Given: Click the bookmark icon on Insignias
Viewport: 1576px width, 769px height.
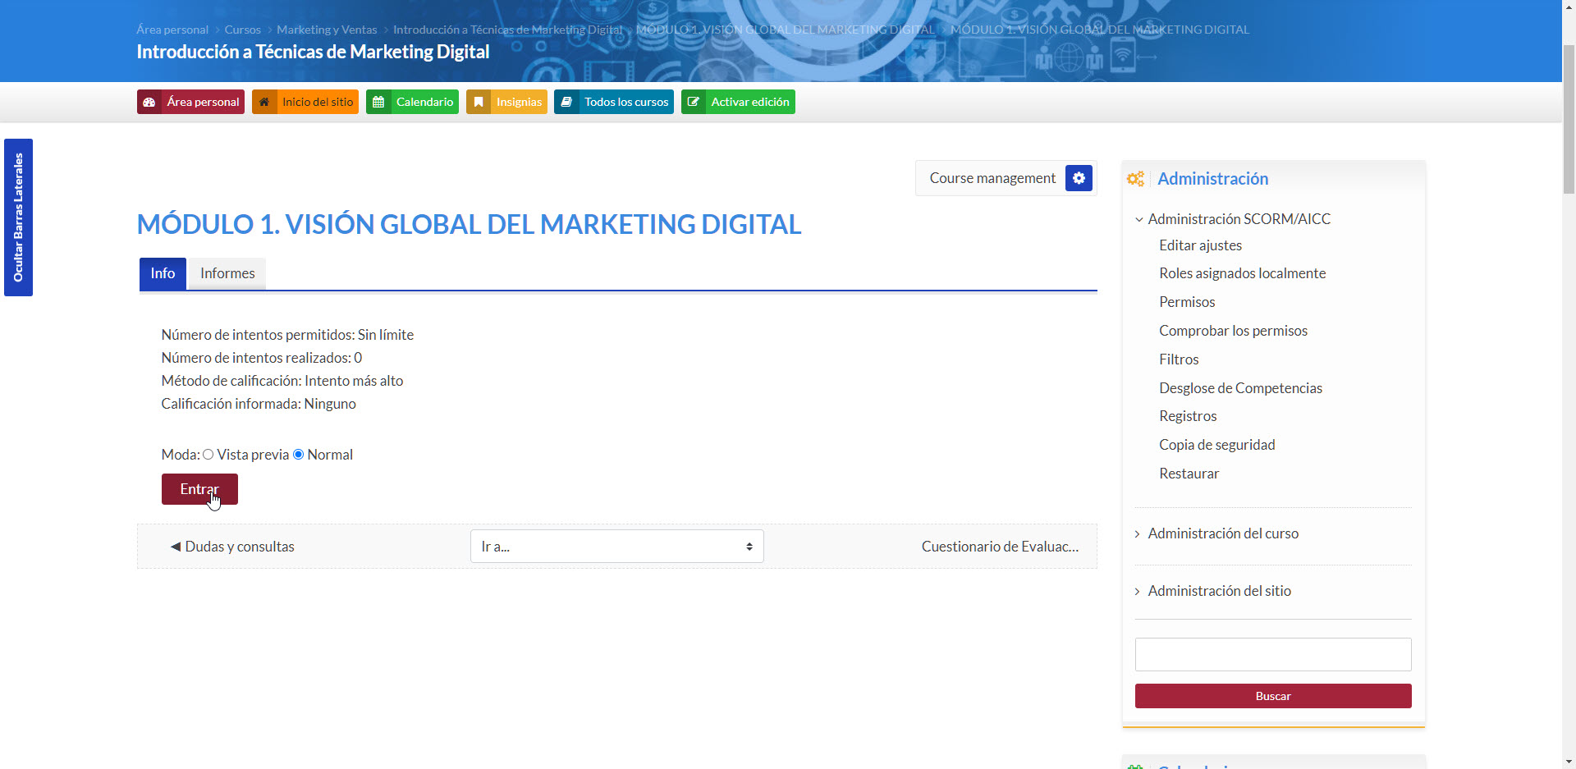Looking at the screenshot, I should [479, 102].
